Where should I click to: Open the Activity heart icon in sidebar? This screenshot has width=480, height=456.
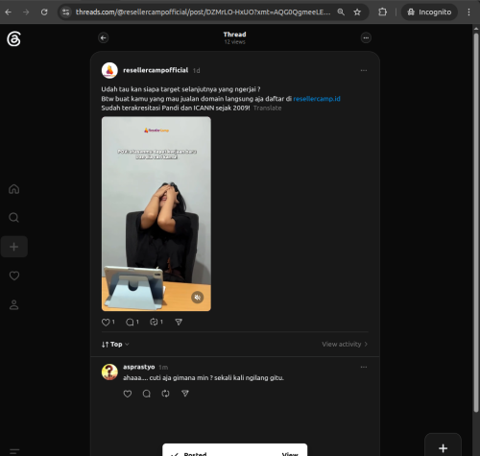tap(14, 276)
